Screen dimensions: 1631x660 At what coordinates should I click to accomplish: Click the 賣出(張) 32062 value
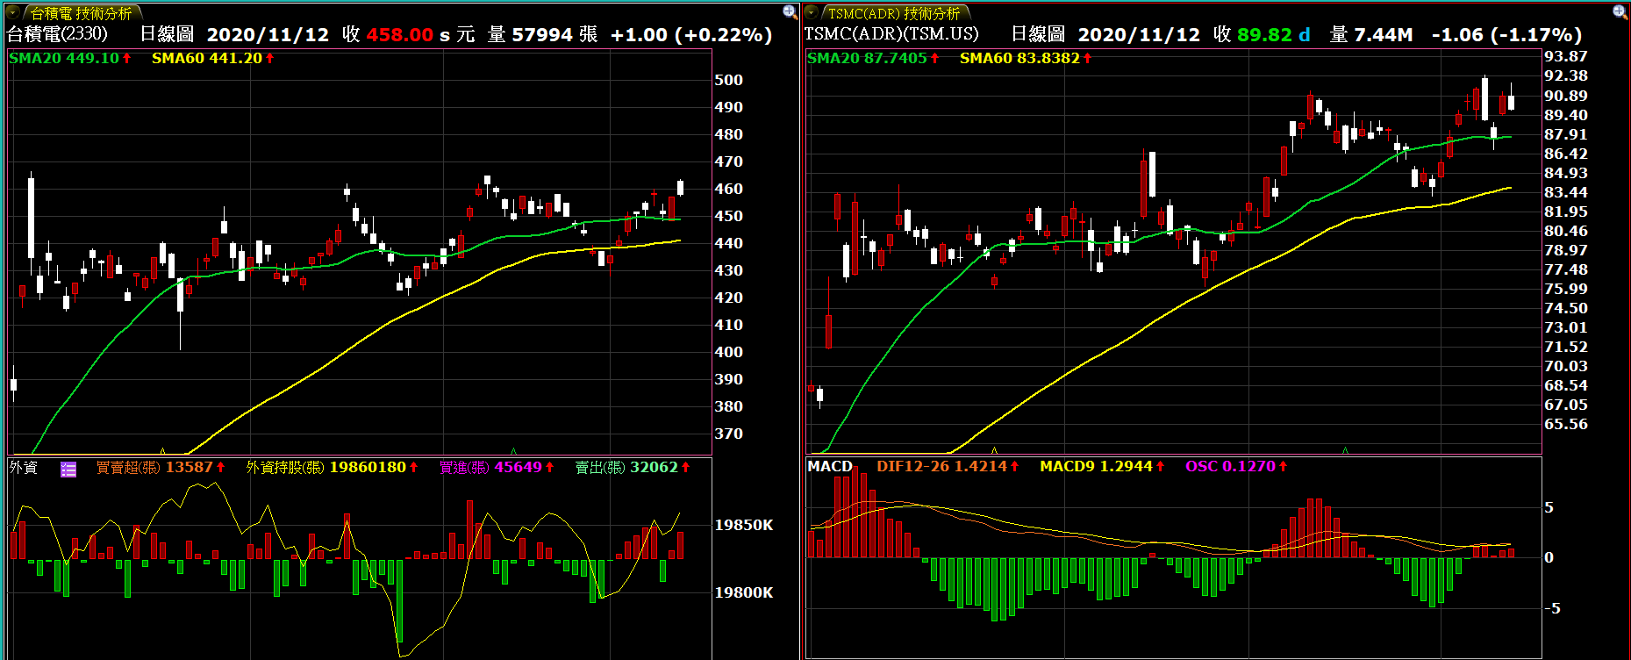(x=627, y=467)
